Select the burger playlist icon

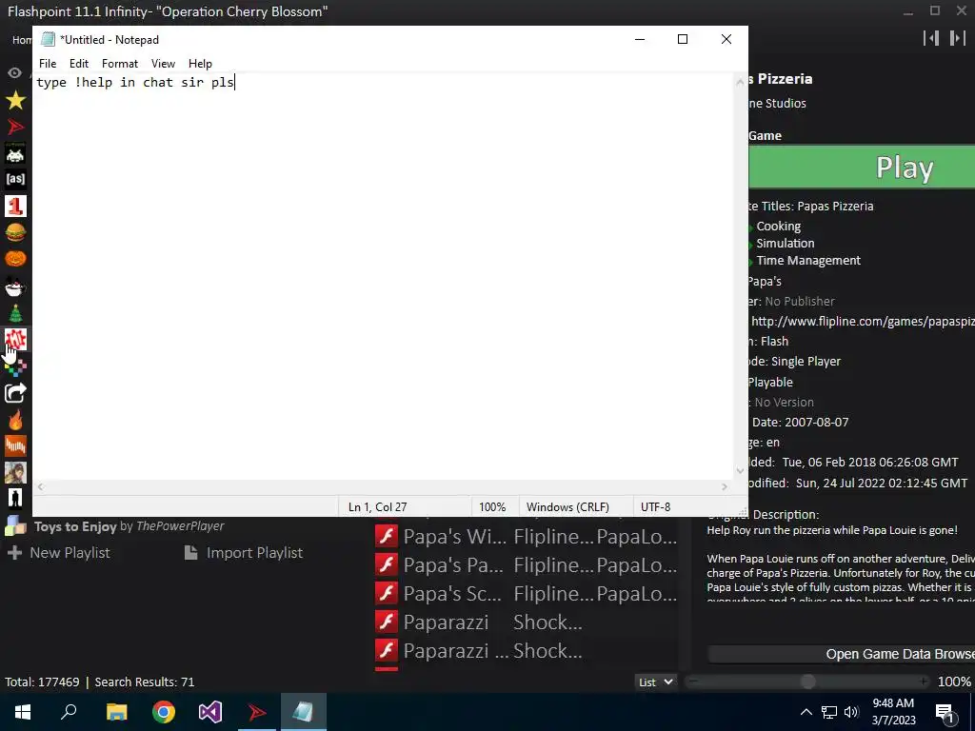(15, 232)
